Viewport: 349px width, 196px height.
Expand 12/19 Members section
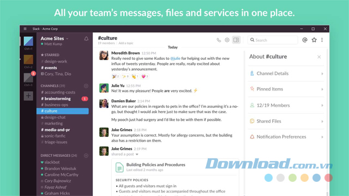[286, 105]
